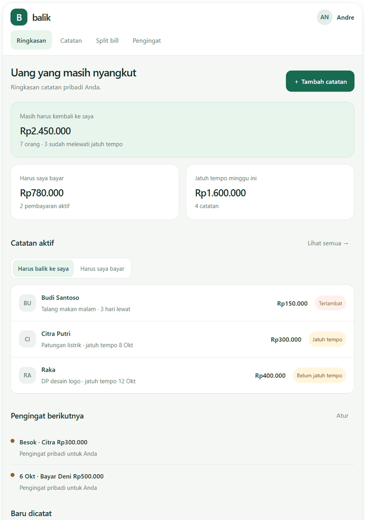Viewport: 365px width, 520px height.
Task: Click the Atur link for reminders
Action: 342,415
